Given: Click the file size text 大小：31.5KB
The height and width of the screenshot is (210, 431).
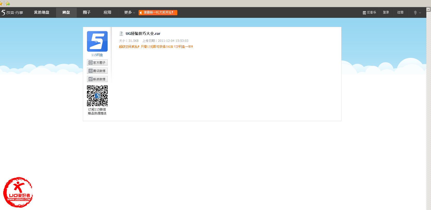Looking at the screenshot, I should (129, 41).
